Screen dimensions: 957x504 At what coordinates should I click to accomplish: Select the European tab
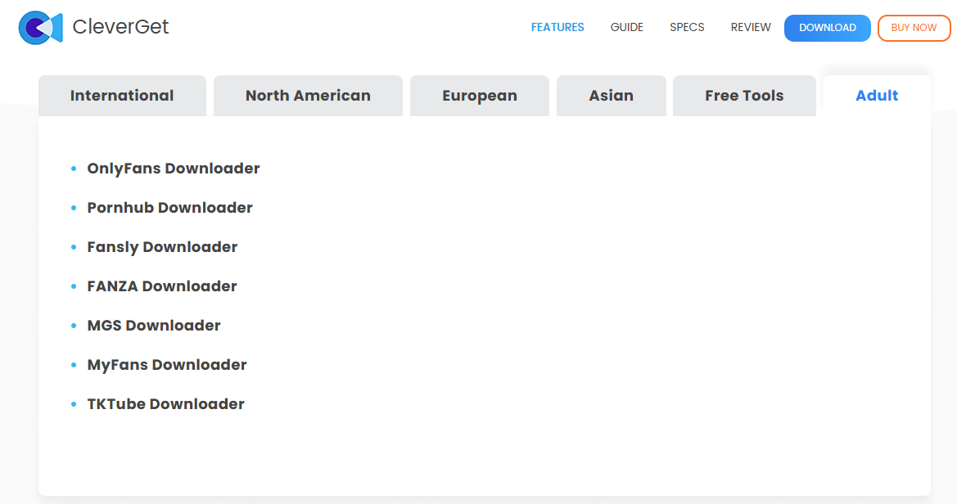pos(480,96)
